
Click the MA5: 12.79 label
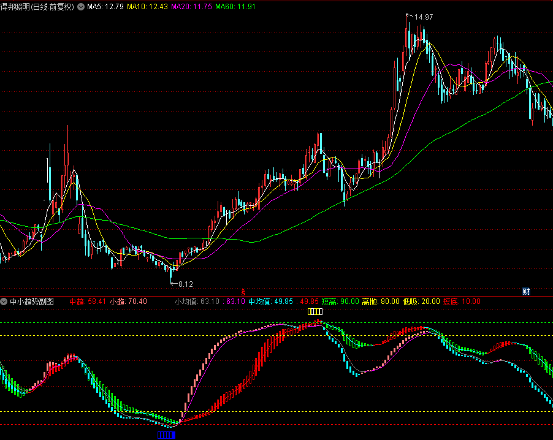point(105,7)
